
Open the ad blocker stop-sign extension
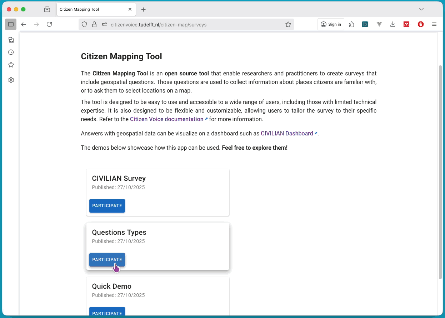pyautogui.click(x=420, y=24)
